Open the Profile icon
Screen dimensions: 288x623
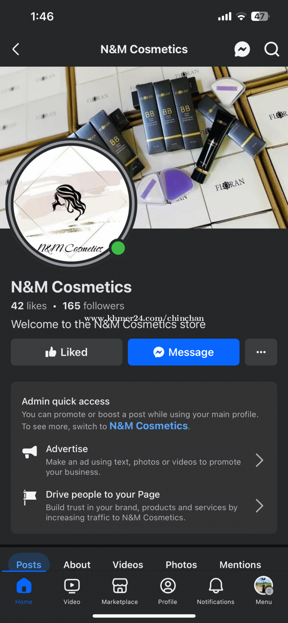click(x=168, y=586)
